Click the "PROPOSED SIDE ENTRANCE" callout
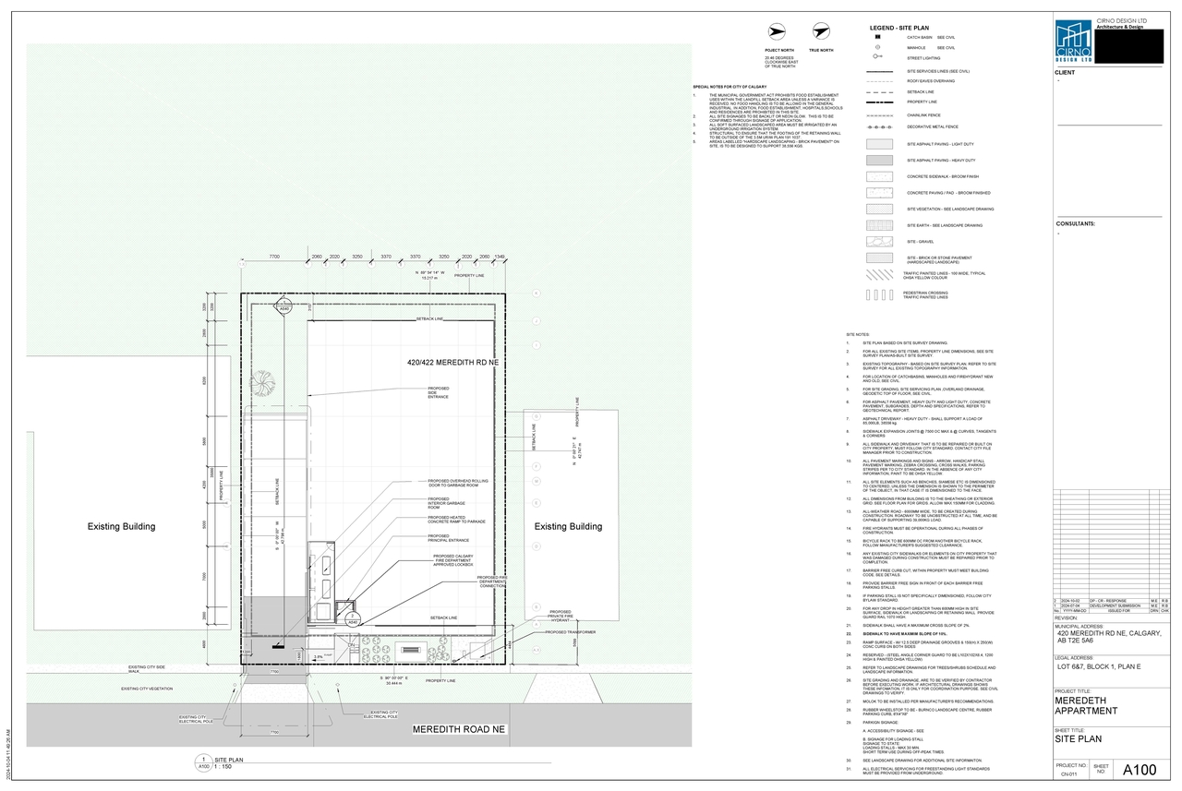Screen dimensions: 1182x791 tap(438, 392)
